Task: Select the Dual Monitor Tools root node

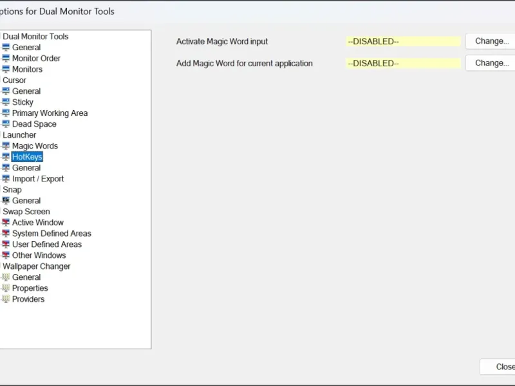Action: (x=35, y=37)
